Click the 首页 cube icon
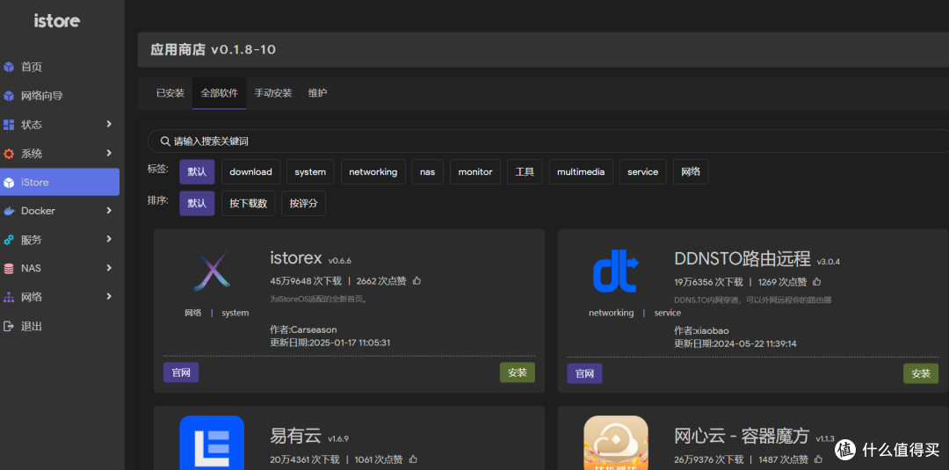949x470 pixels. (x=9, y=67)
